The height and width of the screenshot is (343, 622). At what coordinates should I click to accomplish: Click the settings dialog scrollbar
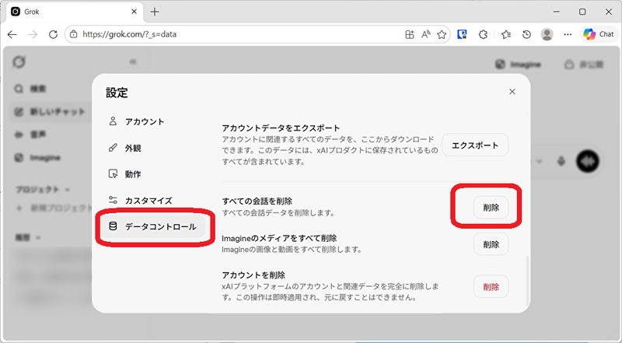tap(527, 280)
